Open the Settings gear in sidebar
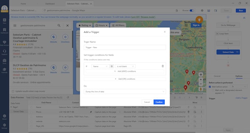250x133 pixels. click(x=4, y=126)
